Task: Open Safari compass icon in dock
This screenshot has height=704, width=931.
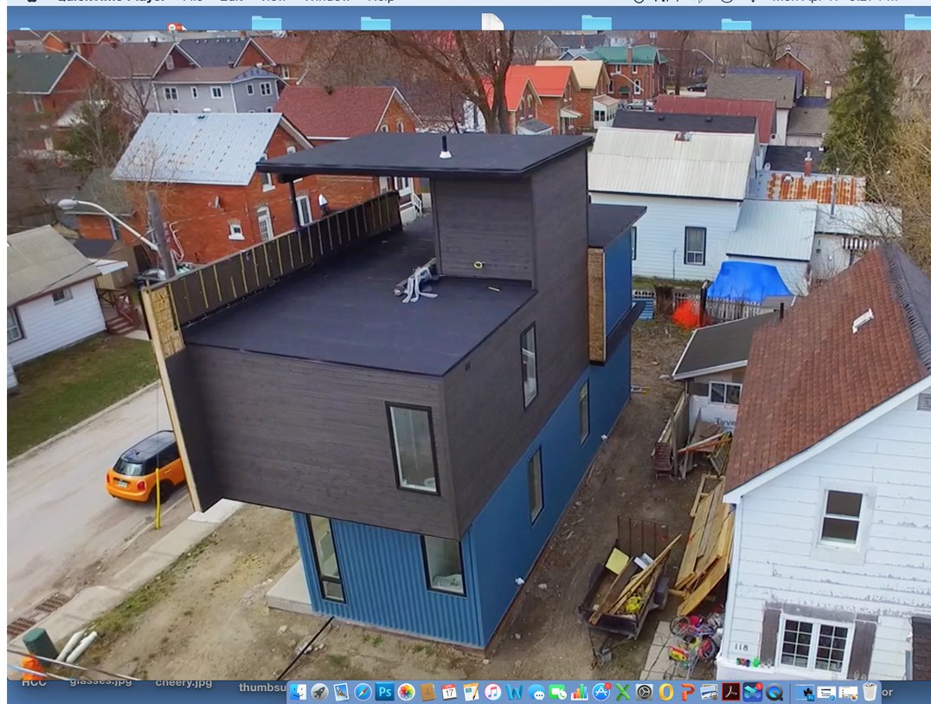Action: 363,692
